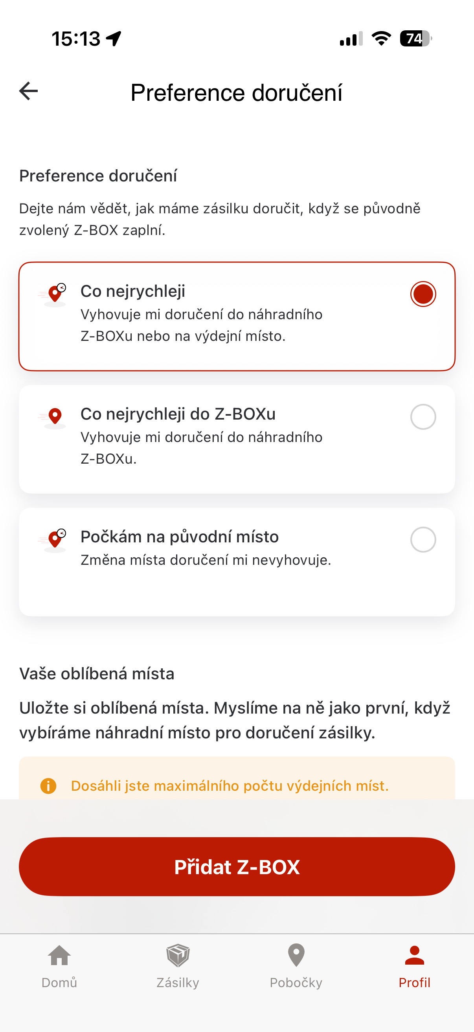Switch to the Pobočky tab label
474x1032 pixels.
(x=296, y=982)
